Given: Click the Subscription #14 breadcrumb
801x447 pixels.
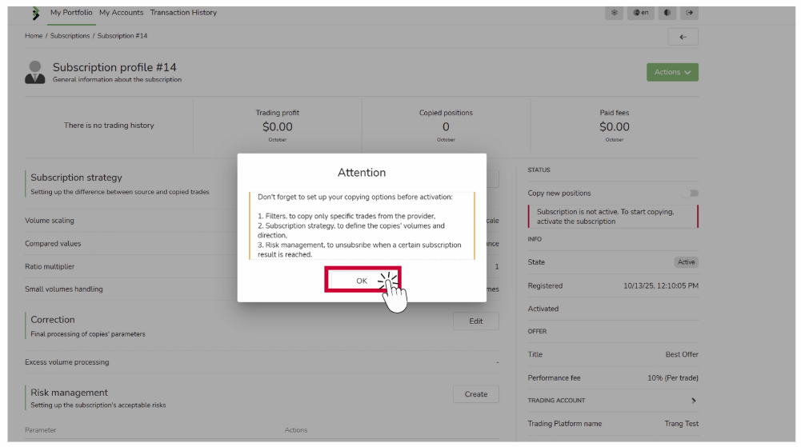Looking at the screenshot, I should coord(122,36).
